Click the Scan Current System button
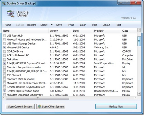The height and width of the screenshot is (115, 144). point(20,107)
